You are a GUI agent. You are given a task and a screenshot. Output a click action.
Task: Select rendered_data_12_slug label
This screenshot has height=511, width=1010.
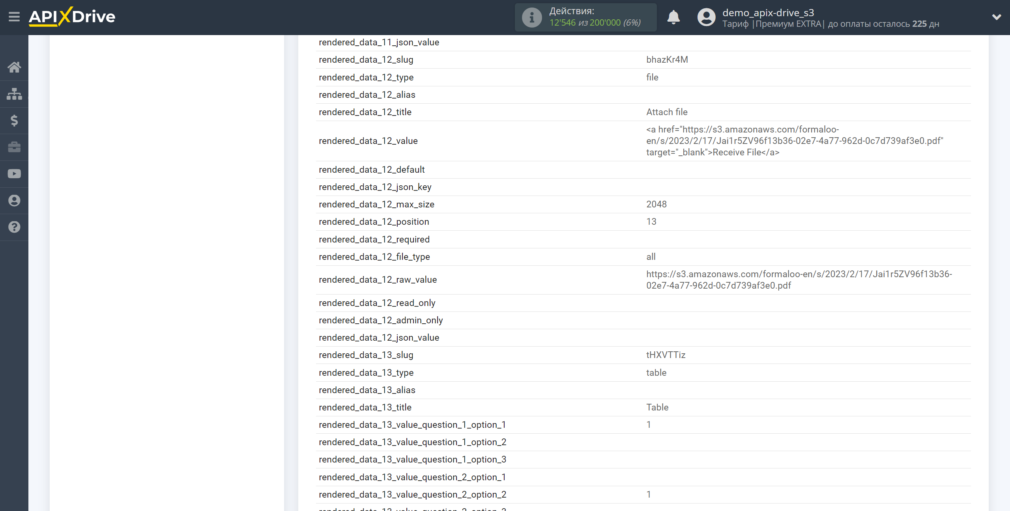click(366, 60)
